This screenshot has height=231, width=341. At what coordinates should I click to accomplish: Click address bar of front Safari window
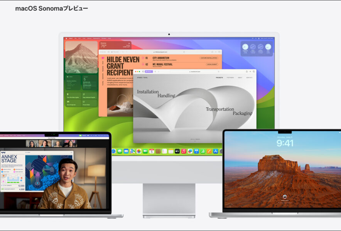tap(195, 72)
